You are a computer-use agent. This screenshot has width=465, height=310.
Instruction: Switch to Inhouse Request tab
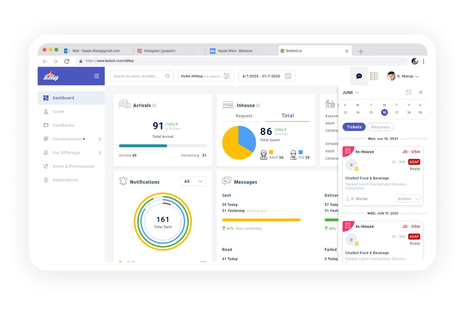pyautogui.click(x=244, y=116)
